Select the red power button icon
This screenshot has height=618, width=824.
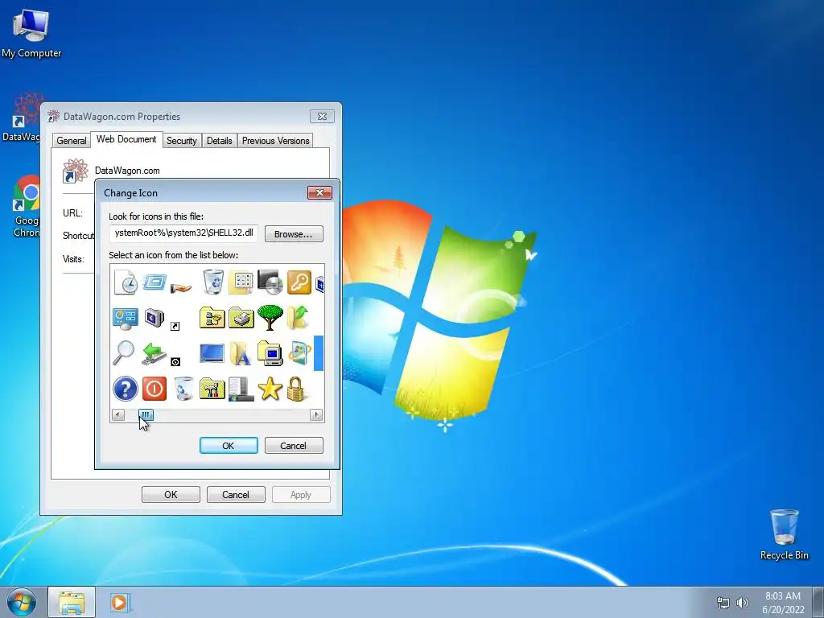click(154, 389)
